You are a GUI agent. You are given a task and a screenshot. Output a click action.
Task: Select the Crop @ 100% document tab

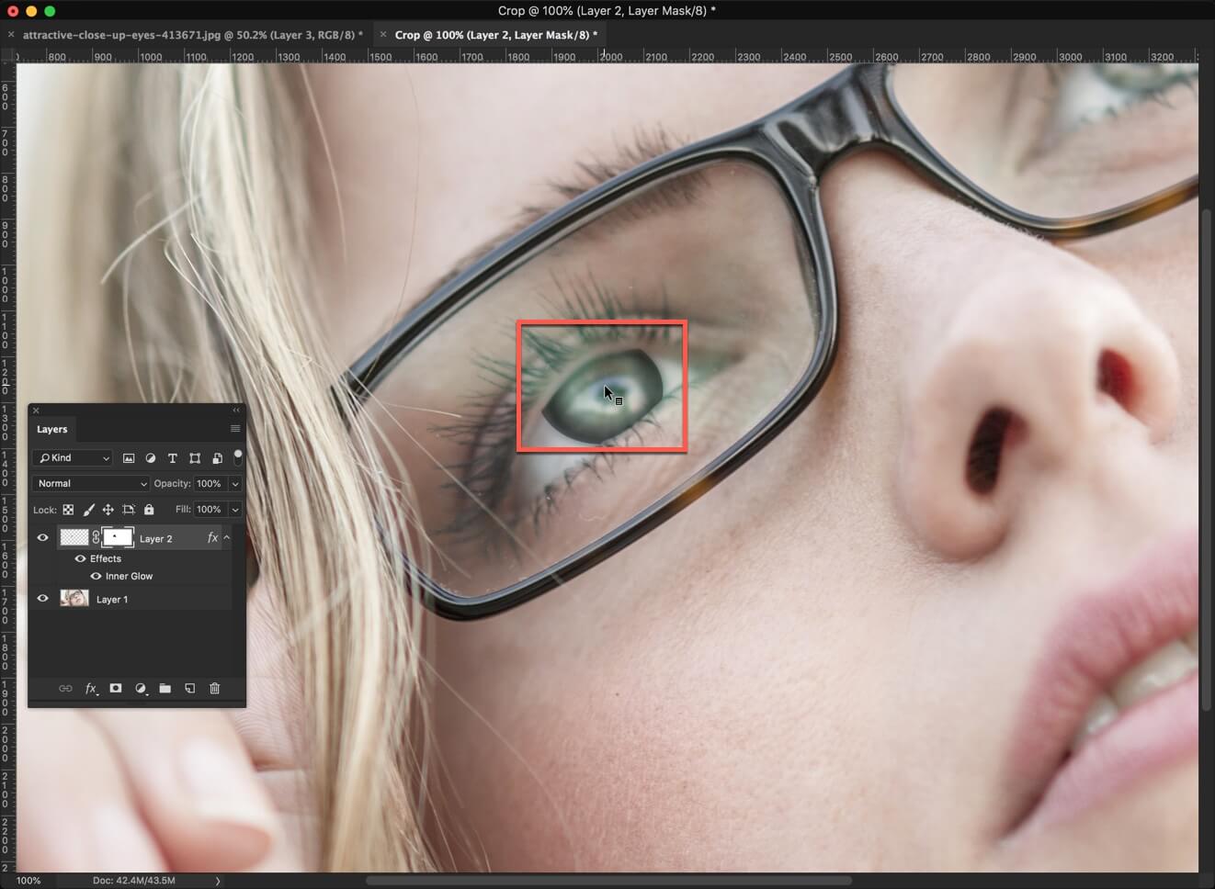pos(496,35)
